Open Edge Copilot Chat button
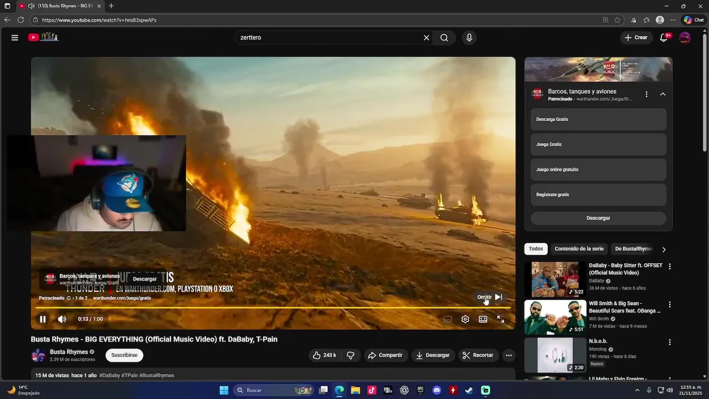709x399 pixels. click(693, 20)
